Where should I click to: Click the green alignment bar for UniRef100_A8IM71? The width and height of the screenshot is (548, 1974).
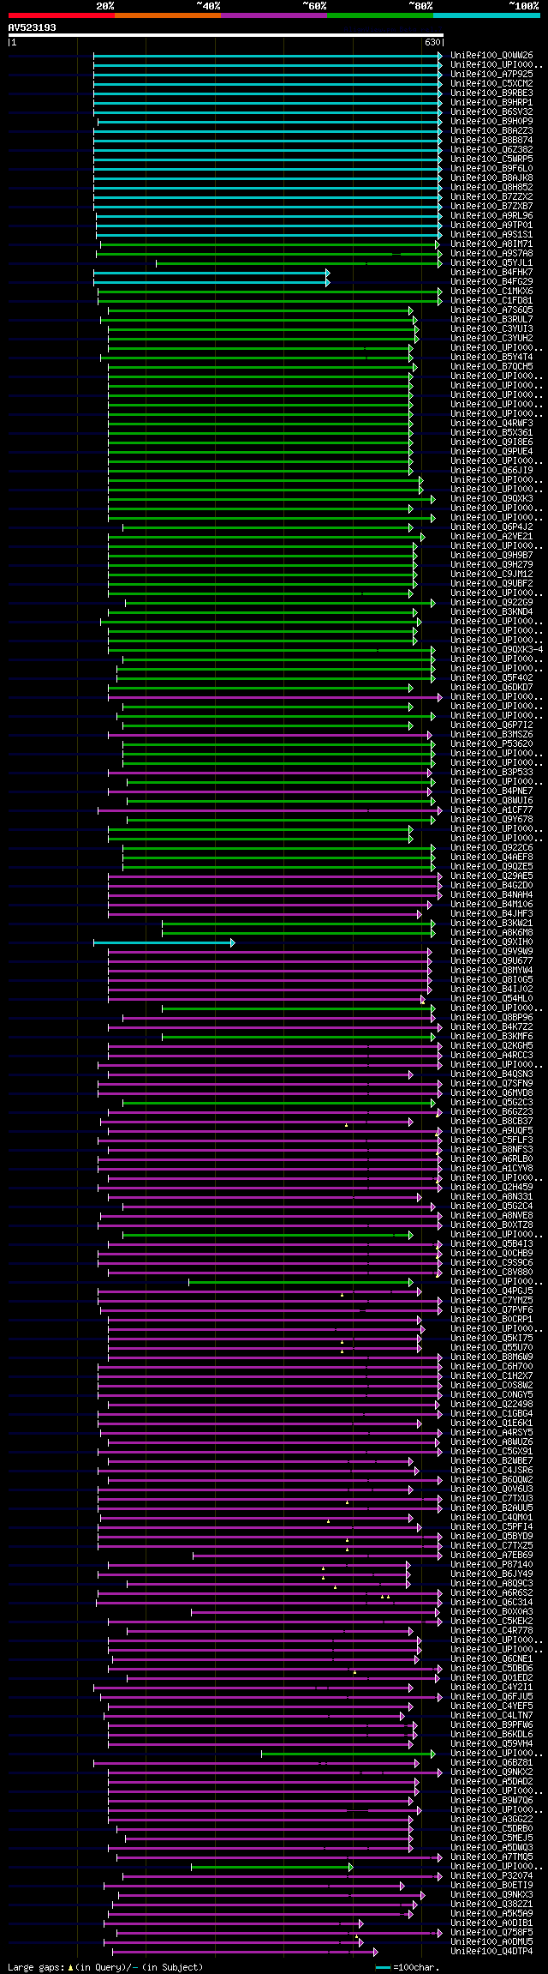pos(270,244)
